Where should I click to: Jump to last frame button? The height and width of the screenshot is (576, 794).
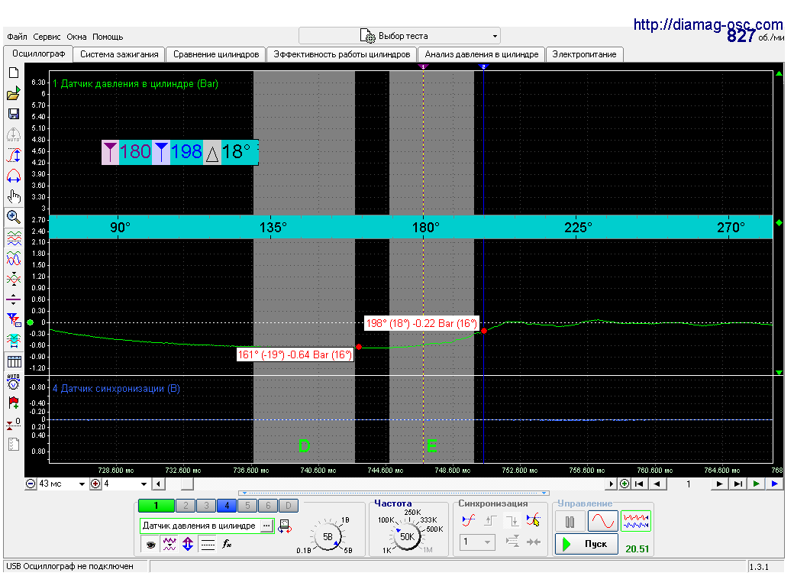[738, 484]
